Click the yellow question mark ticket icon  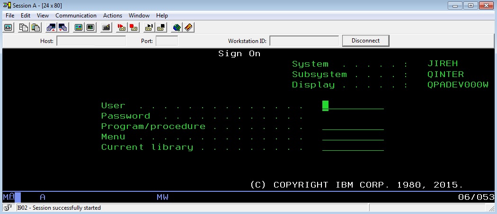tap(188, 27)
